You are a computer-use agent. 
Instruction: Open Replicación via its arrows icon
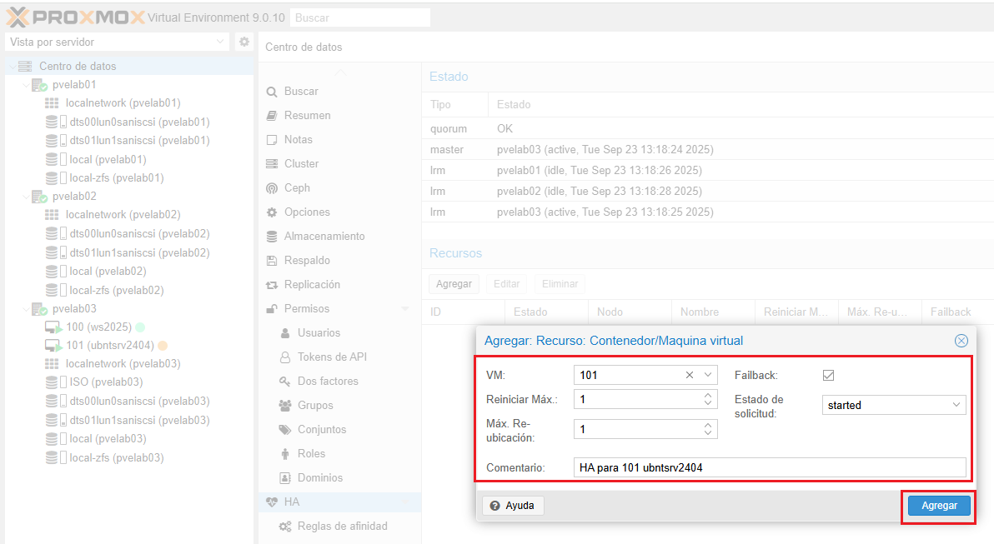(272, 285)
